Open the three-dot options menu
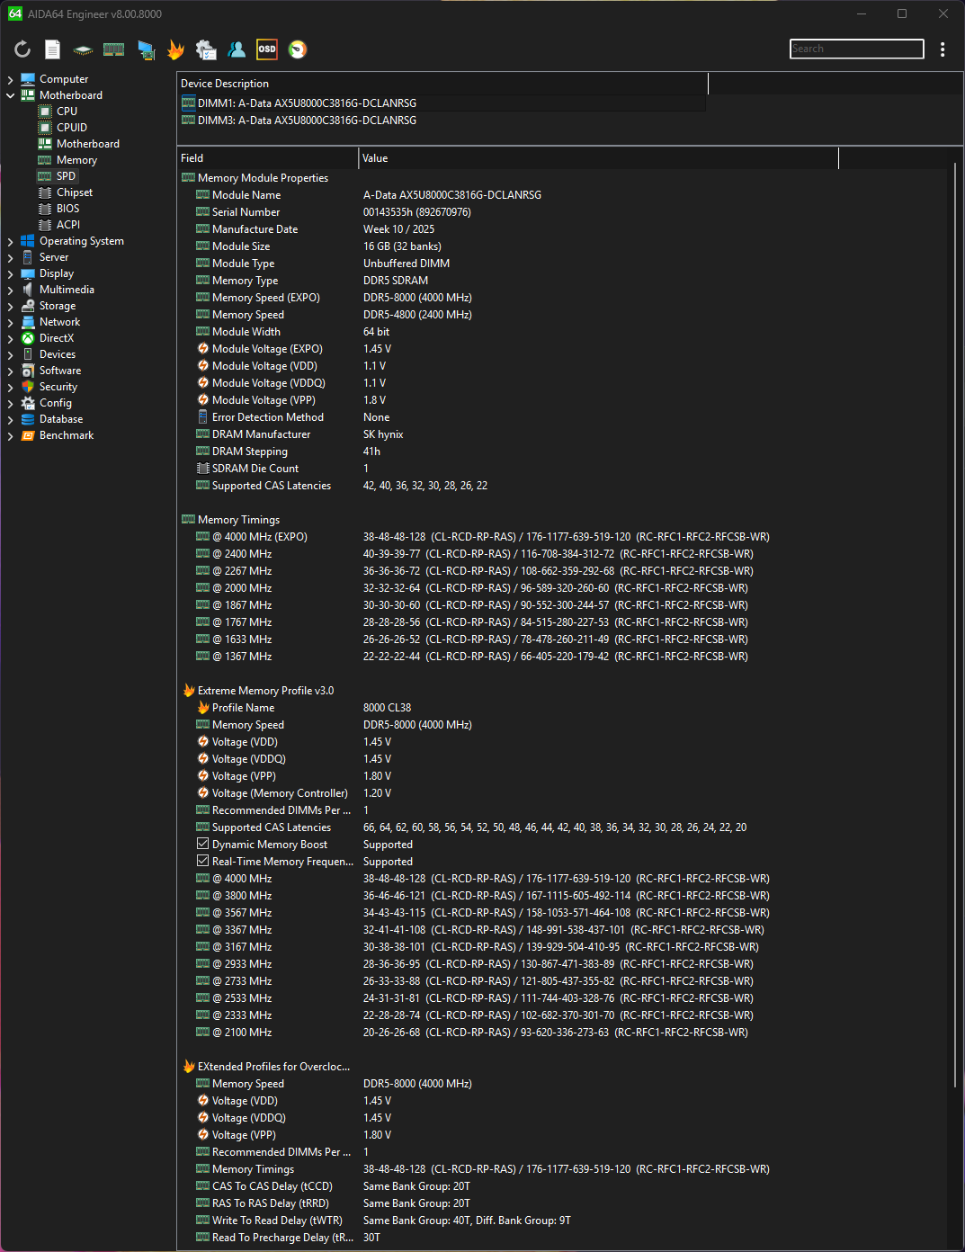This screenshot has height=1252, width=965. [x=943, y=49]
